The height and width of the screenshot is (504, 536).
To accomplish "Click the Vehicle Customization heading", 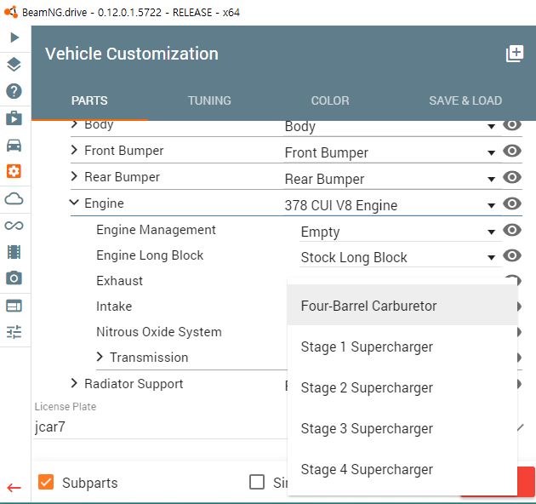I will (x=132, y=54).
